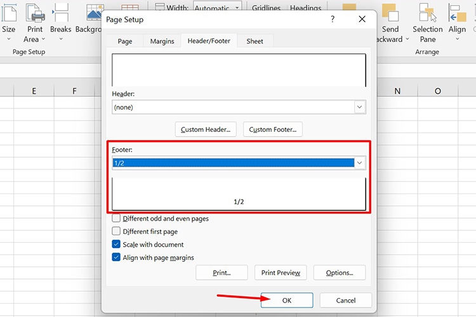Select column E header

tap(34, 91)
